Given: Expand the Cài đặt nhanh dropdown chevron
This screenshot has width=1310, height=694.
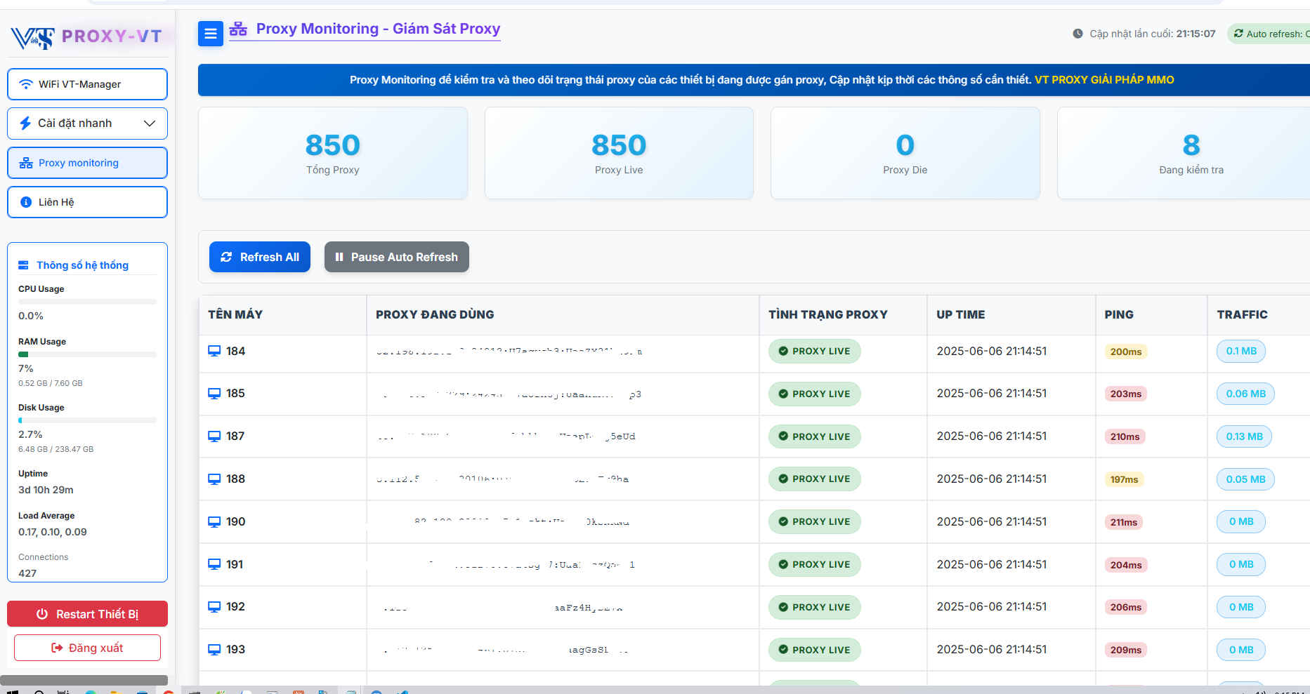Looking at the screenshot, I should tap(149, 123).
